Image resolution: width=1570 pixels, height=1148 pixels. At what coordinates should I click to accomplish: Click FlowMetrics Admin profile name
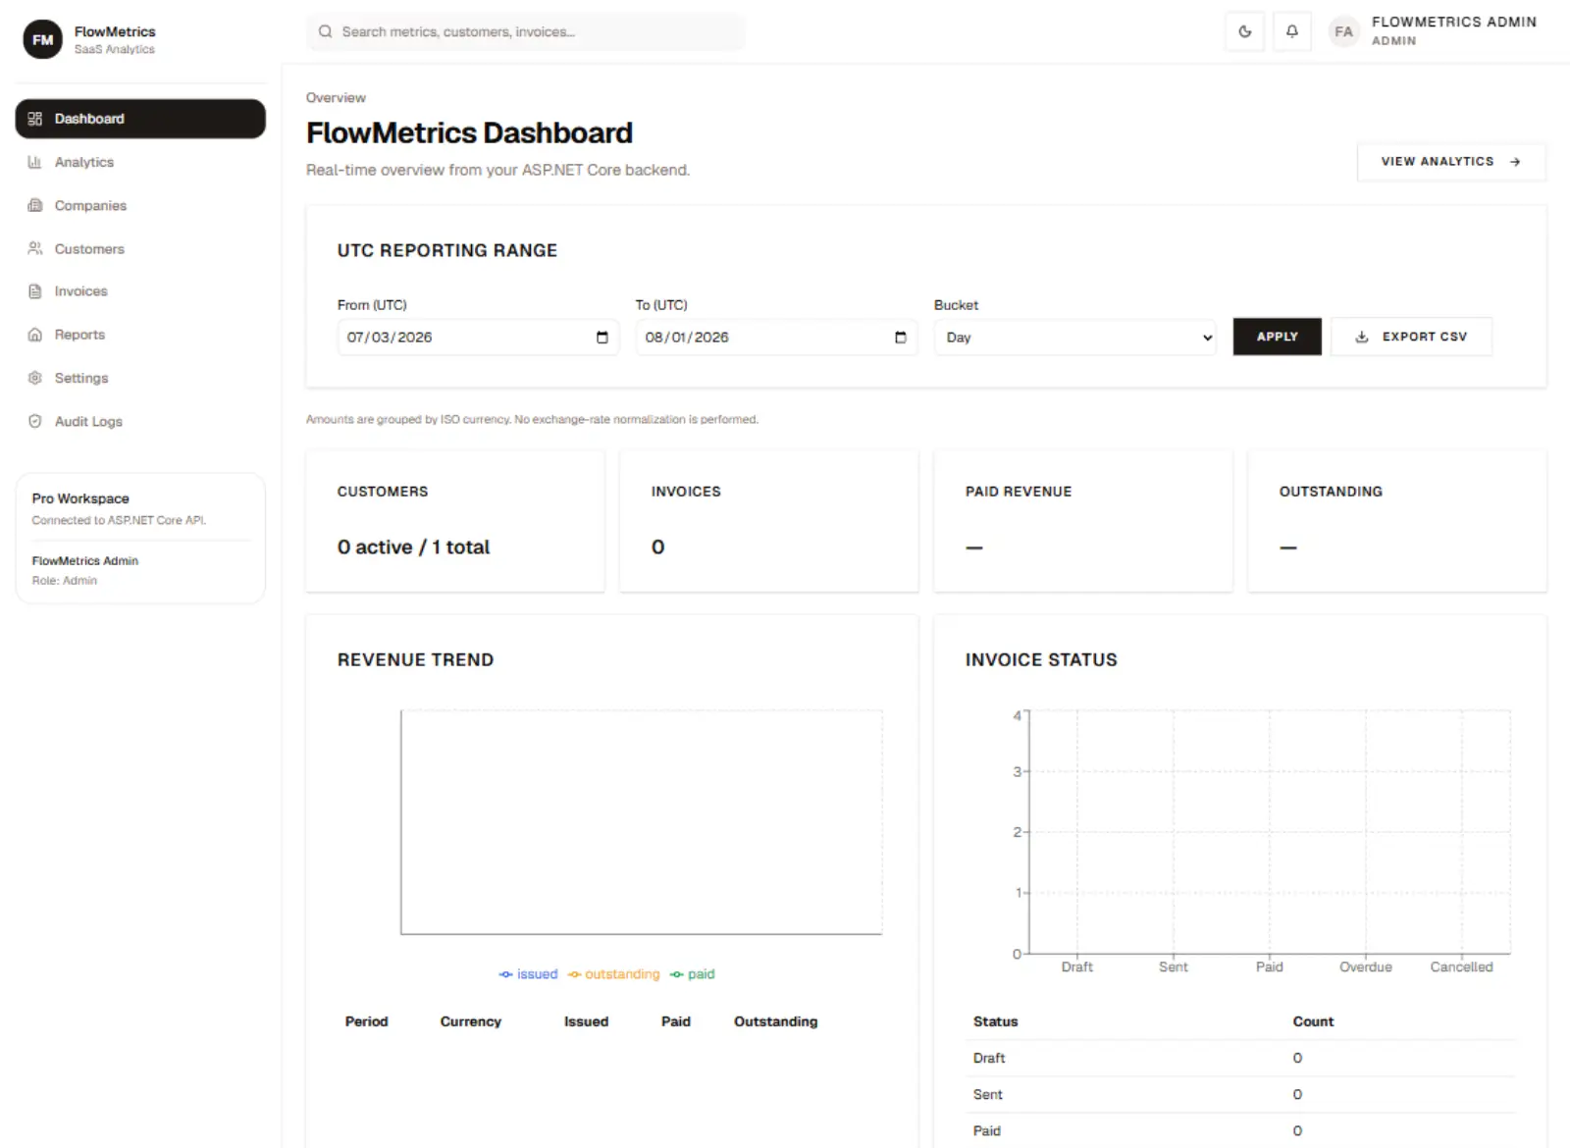click(x=1453, y=22)
